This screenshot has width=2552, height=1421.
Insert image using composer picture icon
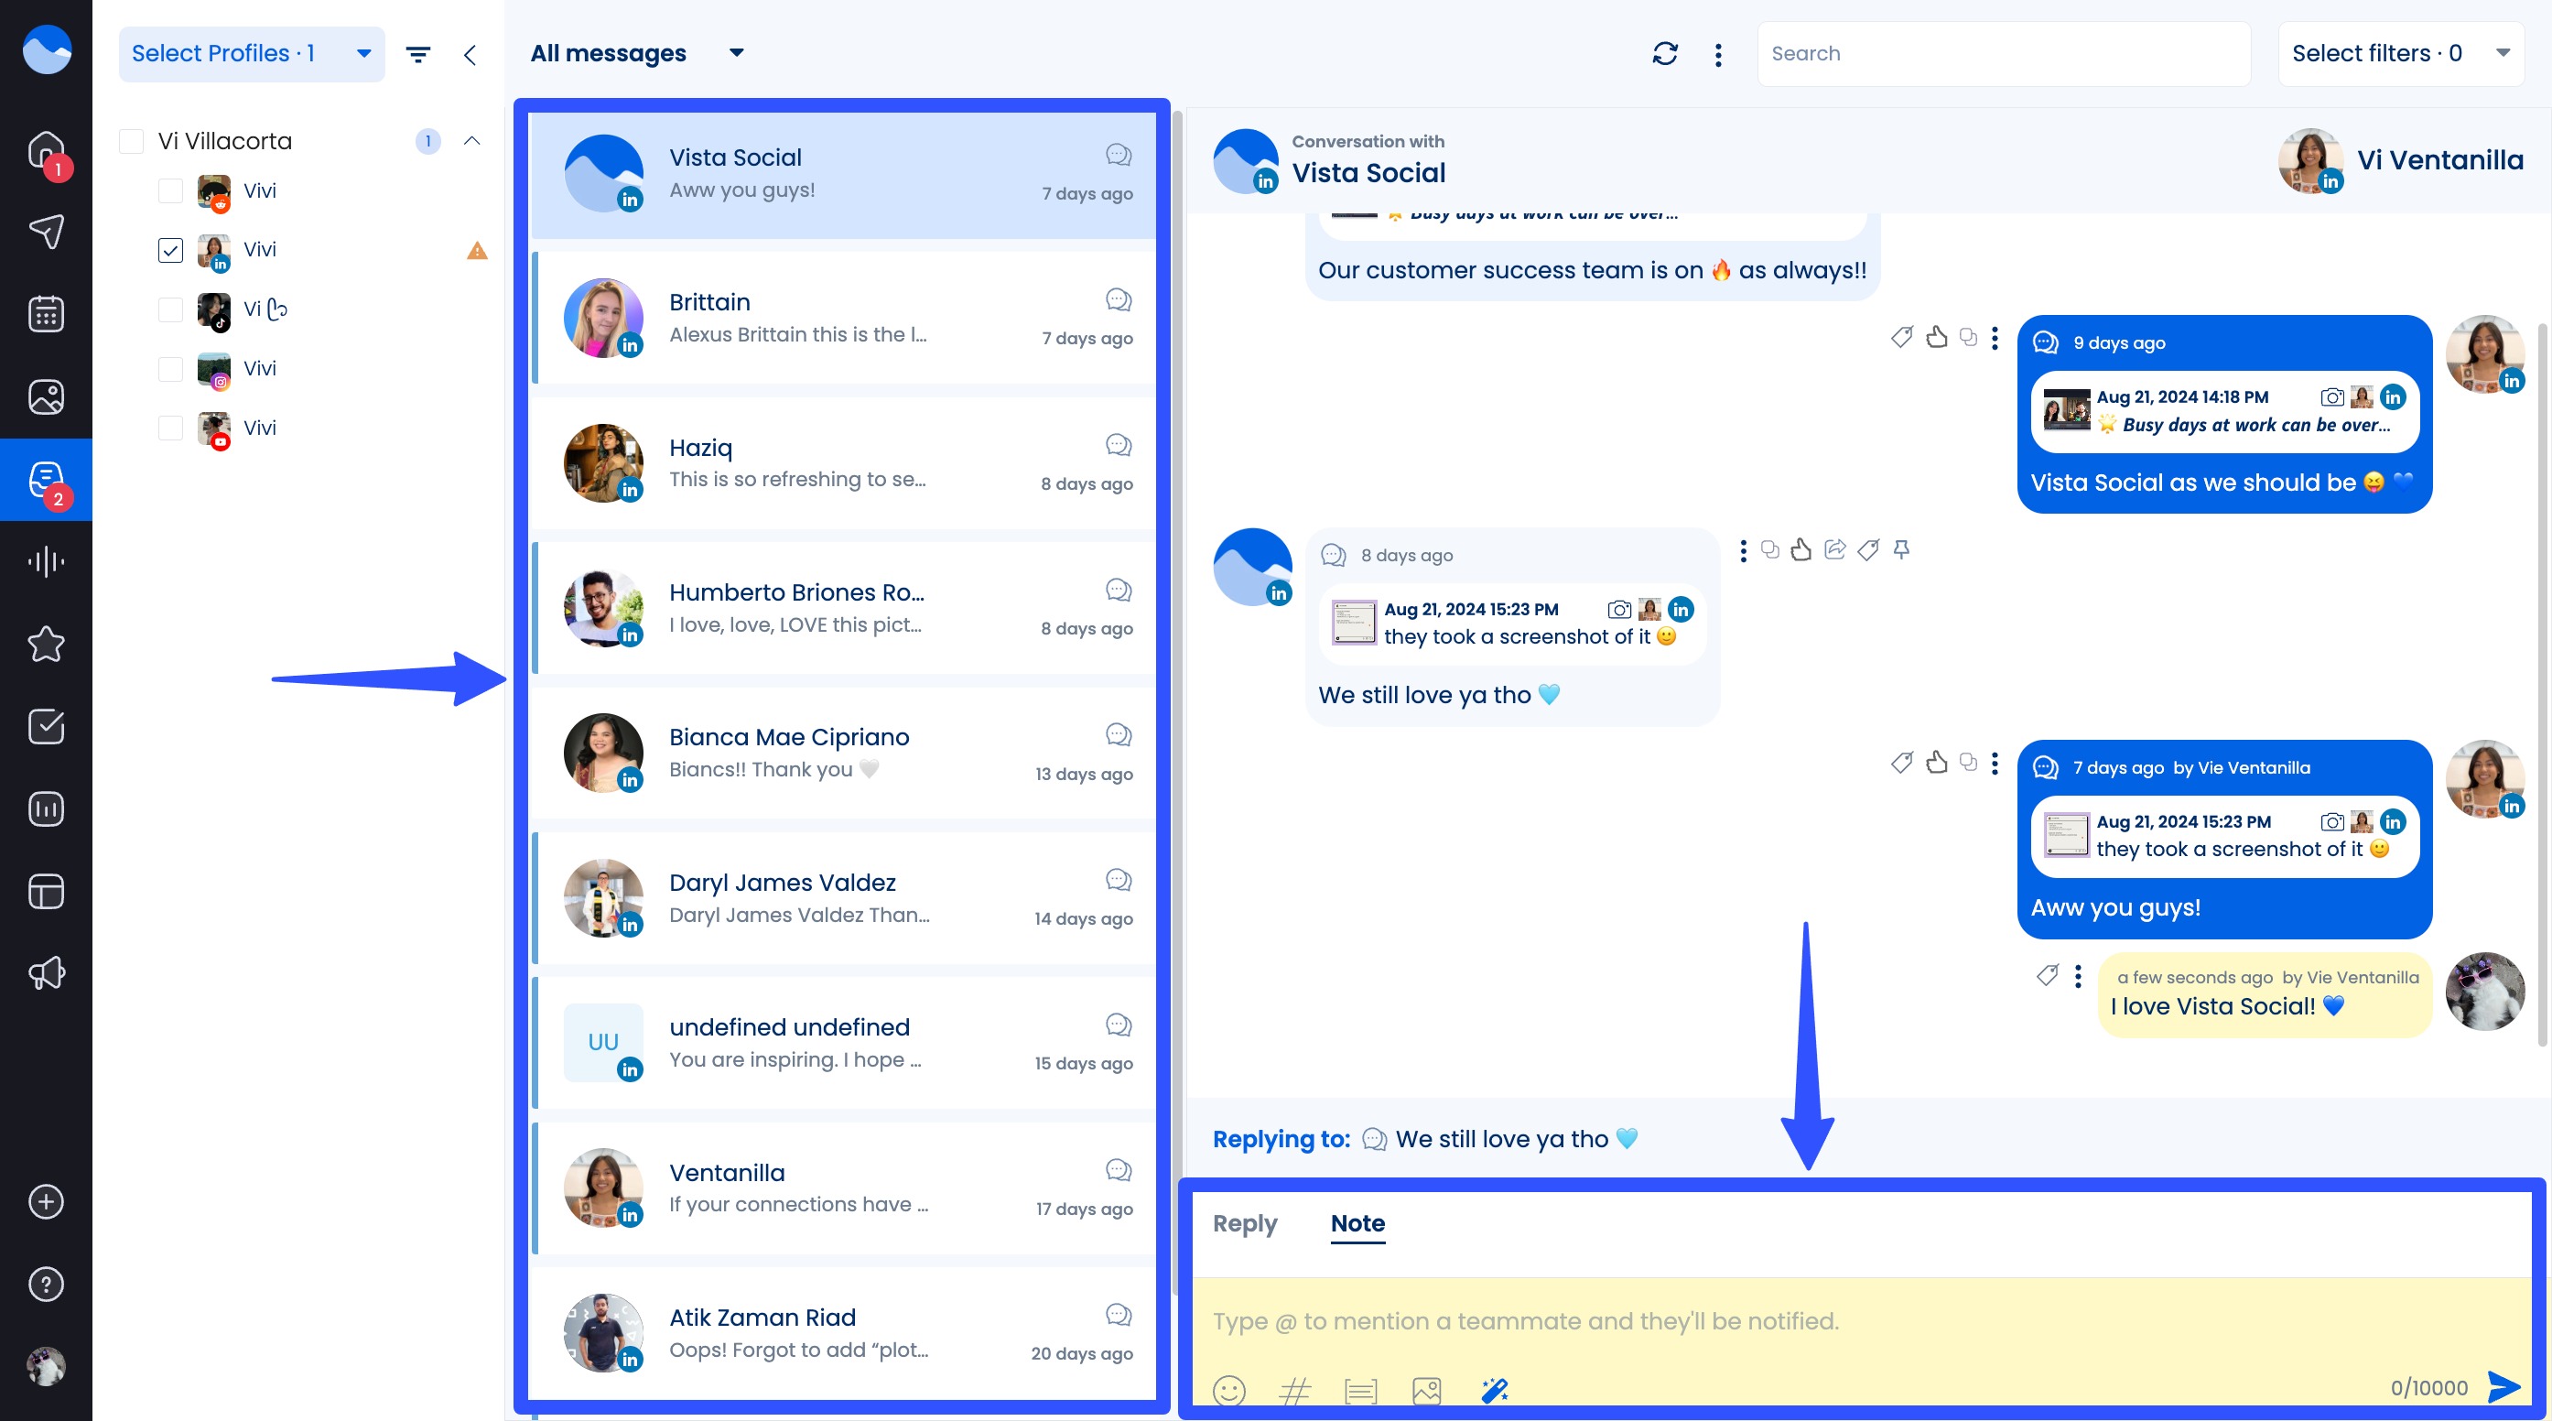(x=1427, y=1390)
